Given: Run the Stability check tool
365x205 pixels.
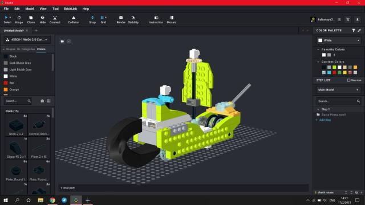Looking at the screenshot, I should click(133, 20).
